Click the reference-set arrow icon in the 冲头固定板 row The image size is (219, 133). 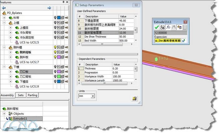[59, 37]
